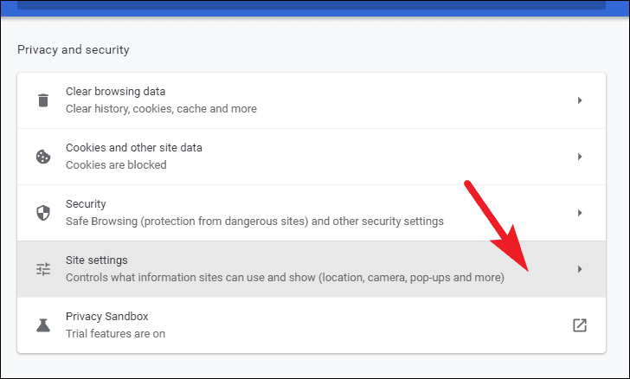The height and width of the screenshot is (379, 630).
Task: Click the cookie icon
Action: pyautogui.click(x=43, y=157)
